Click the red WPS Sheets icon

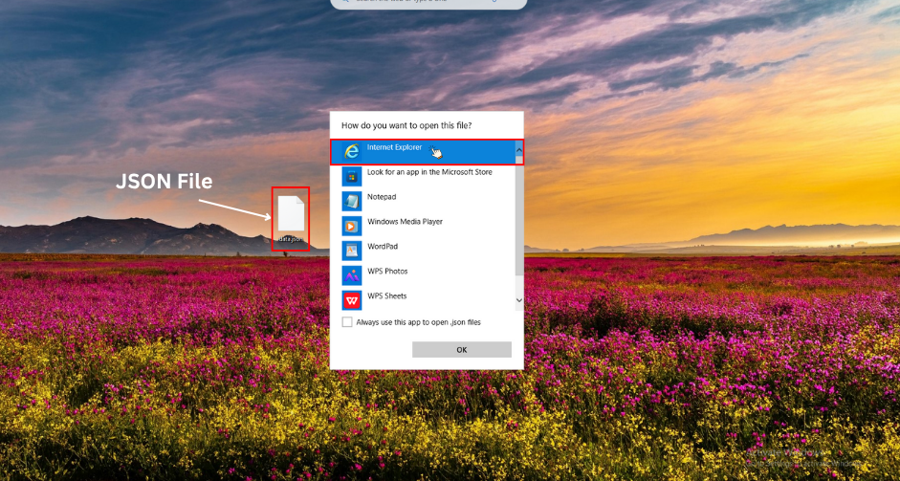tap(352, 300)
